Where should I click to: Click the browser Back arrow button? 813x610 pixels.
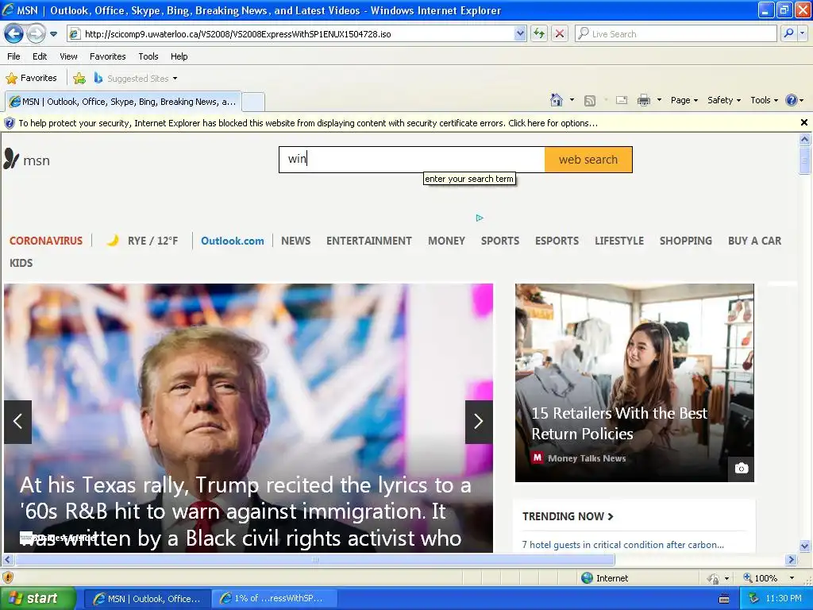point(14,34)
